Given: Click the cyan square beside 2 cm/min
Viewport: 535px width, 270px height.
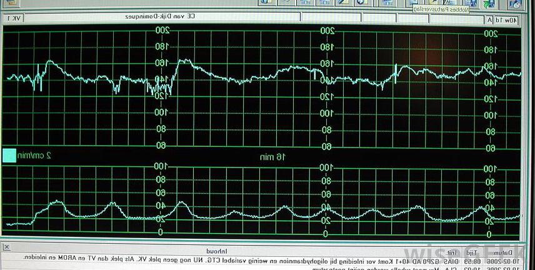Looking at the screenshot, I should point(9,155).
